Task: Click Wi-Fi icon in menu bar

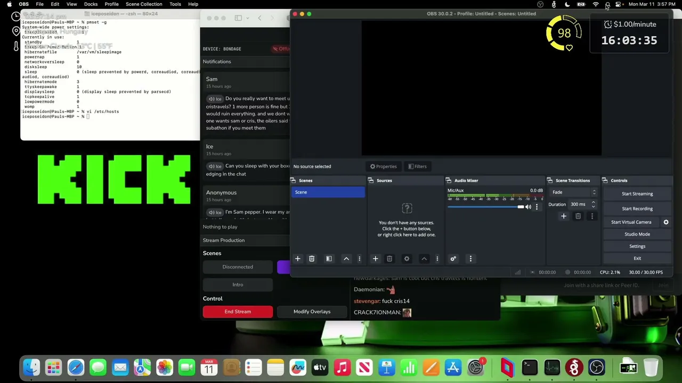Action: coord(595,4)
